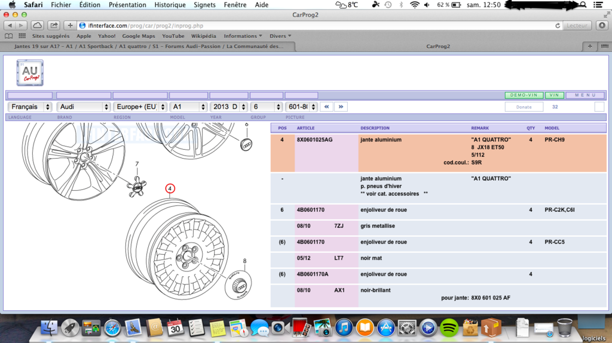Click the Share icon in Safari's toolbar

pos(54,26)
